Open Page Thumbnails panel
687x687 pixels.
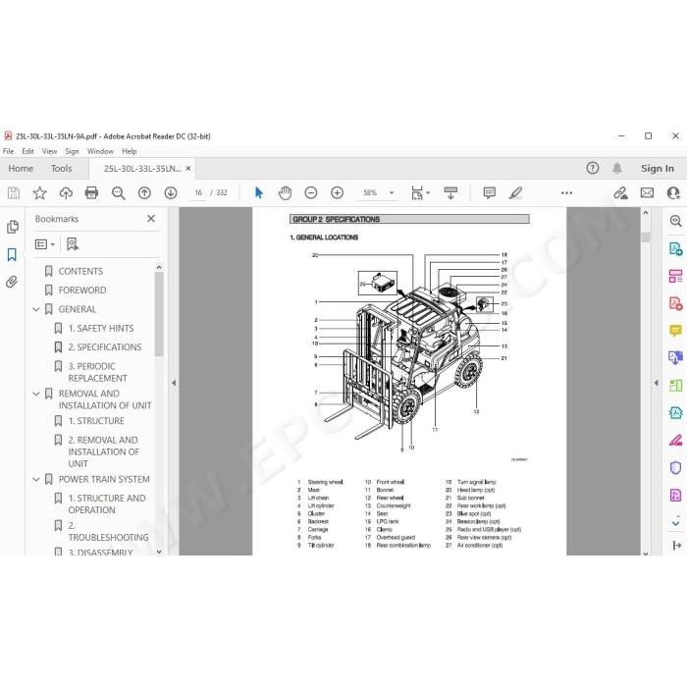click(x=12, y=227)
